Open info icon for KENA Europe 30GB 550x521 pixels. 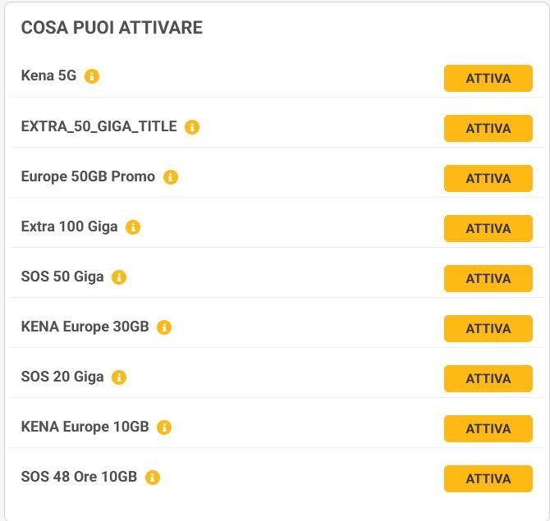click(164, 327)
